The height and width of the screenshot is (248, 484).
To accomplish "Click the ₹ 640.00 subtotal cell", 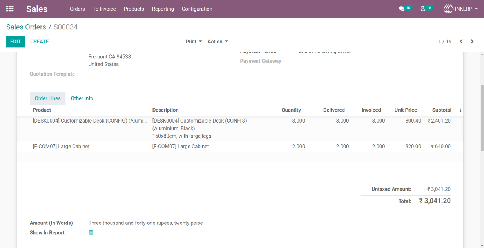I will click(441, 147).
